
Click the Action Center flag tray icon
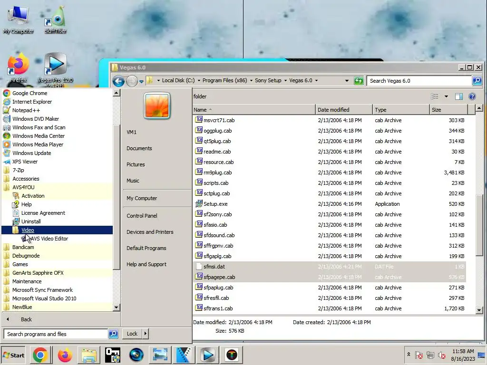coord(419,355)
